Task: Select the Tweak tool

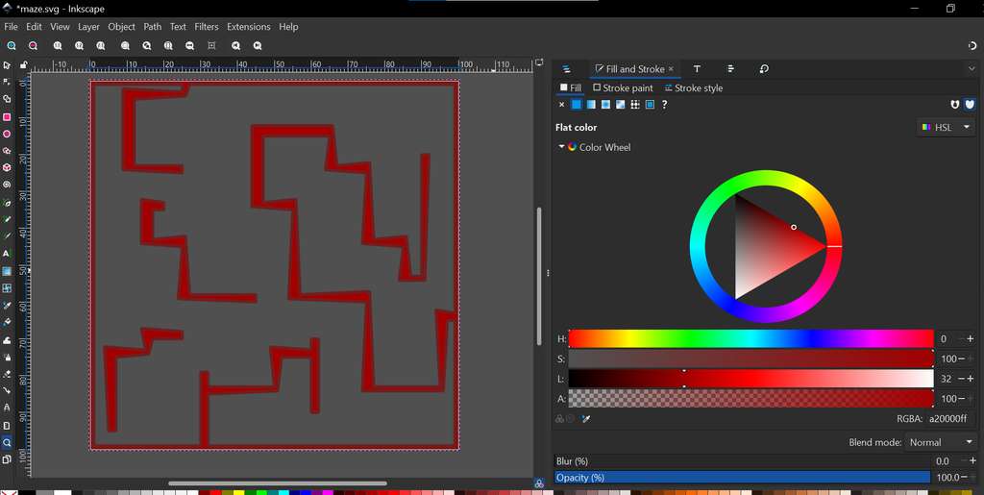Action: [7, 340]
